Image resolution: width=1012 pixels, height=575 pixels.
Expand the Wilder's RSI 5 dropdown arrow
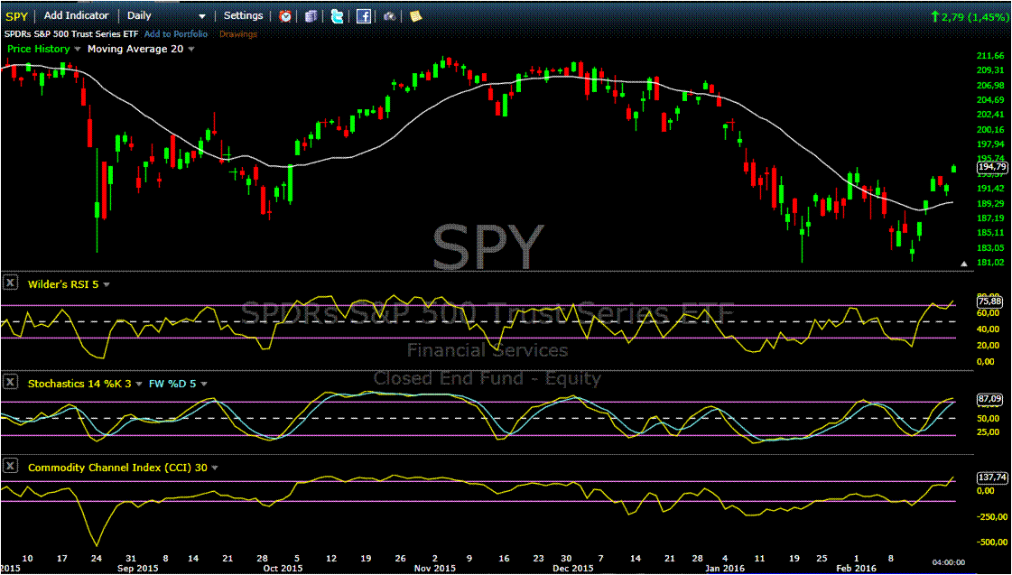click(x=107, y=284)
